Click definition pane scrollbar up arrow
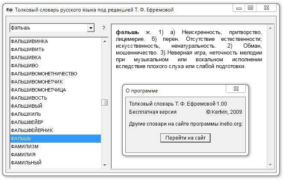This screenshot has height=181, width=283. point(270,28)
